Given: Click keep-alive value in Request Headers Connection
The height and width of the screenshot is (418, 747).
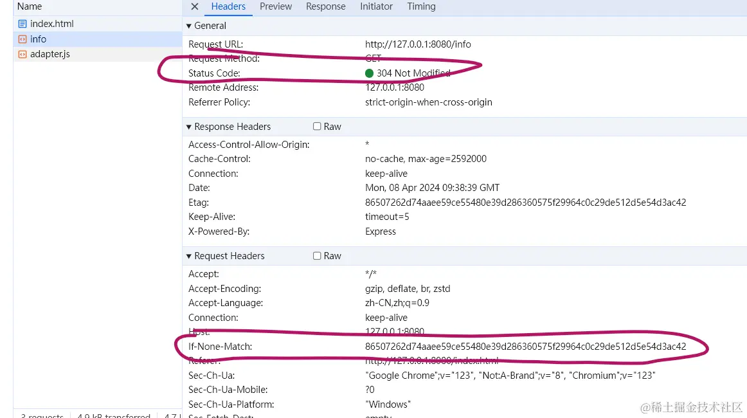Looking at the screenshot, I should pos(386,318).
